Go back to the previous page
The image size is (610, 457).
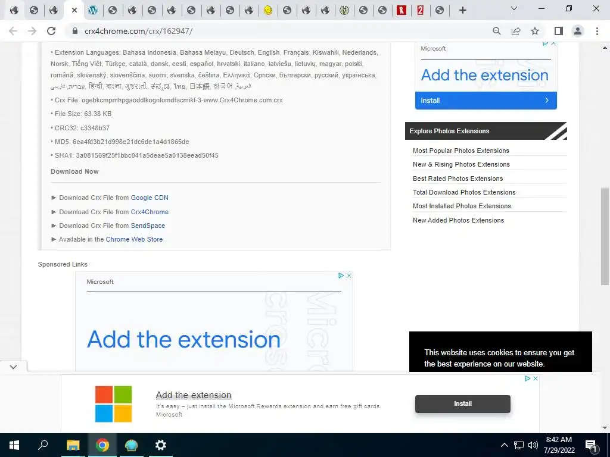(x=13, y=31)
